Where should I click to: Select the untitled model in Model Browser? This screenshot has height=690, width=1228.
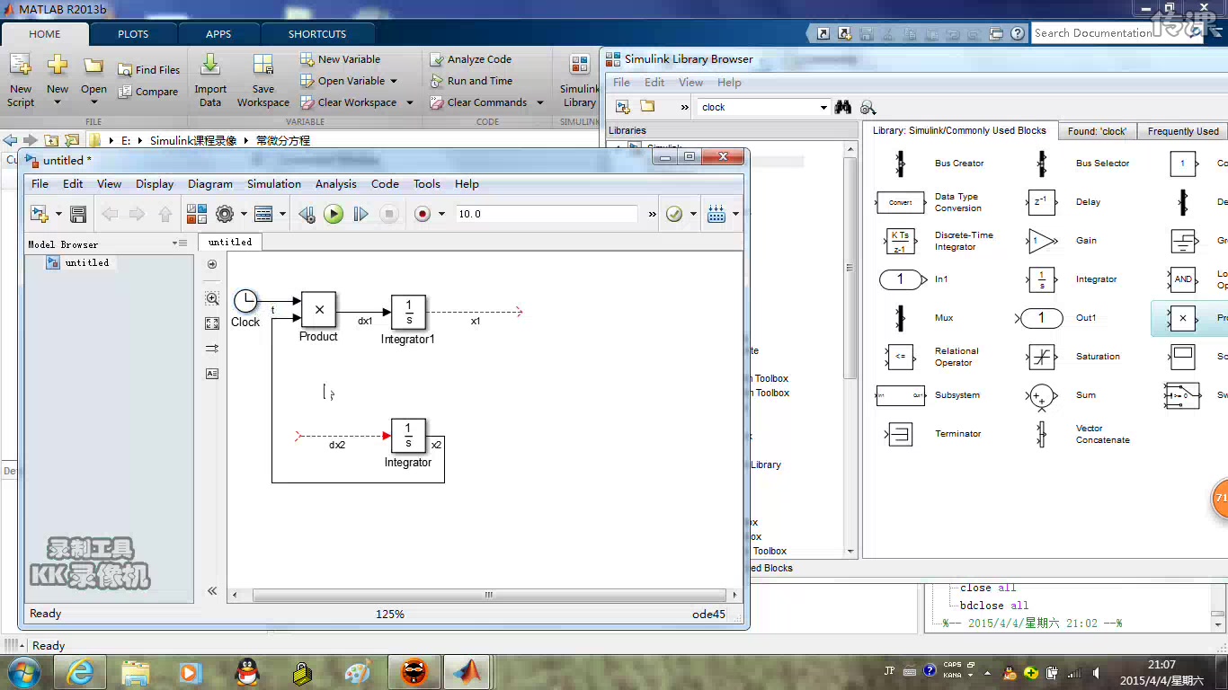click(78, 262)
